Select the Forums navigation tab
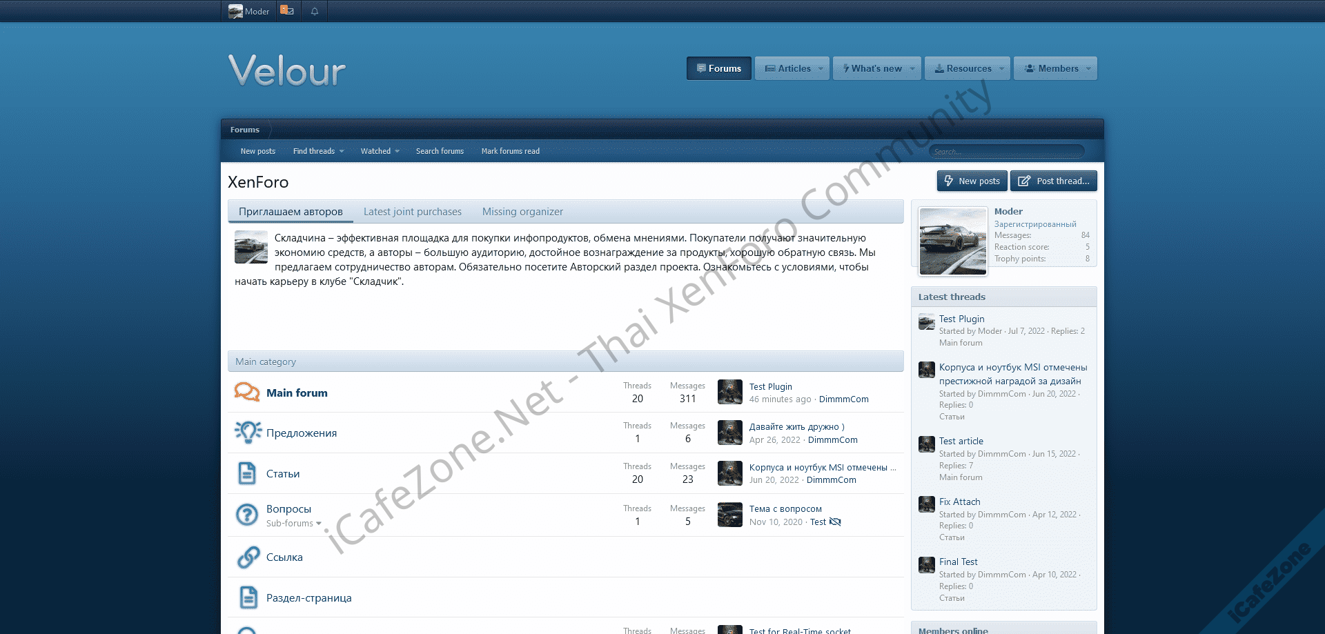The image size is (1325, 634). 718,68
